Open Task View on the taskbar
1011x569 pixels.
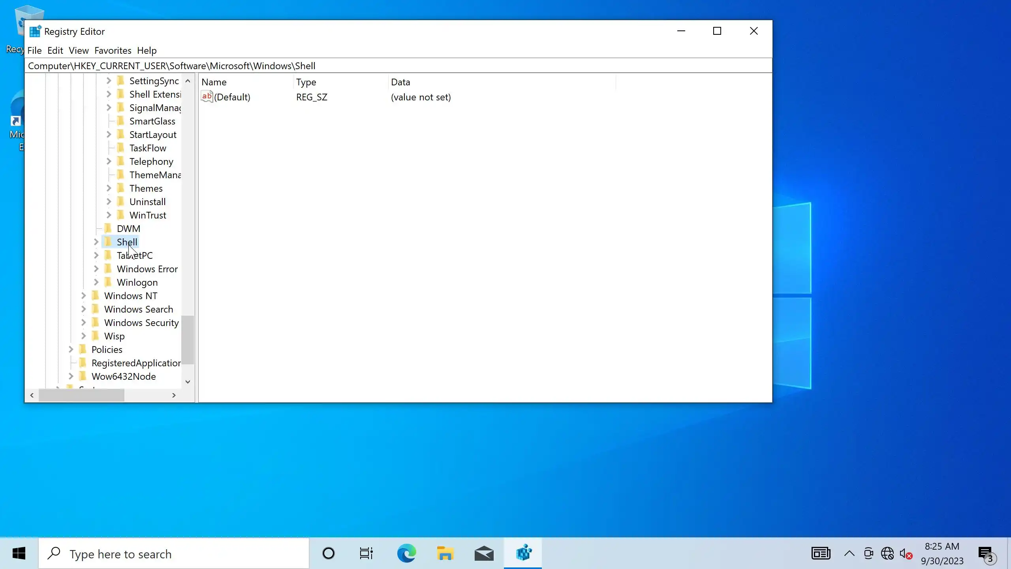click(366, 553)
